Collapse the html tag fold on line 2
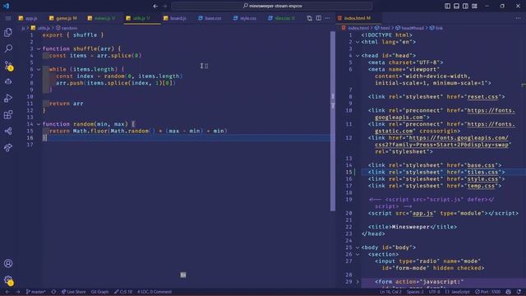526x296 pixels. click(x=358, y=42)
